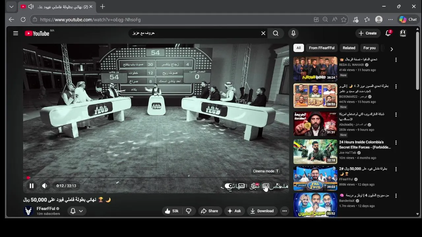Click the Joe HaTTab channel name

click(347, 153)
